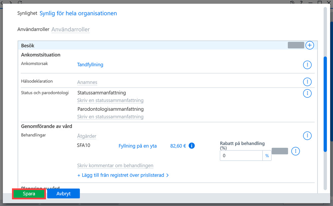Screen dimensions: 333x206
Task: Click the Avbryt button
Action: tap(64, 194)
